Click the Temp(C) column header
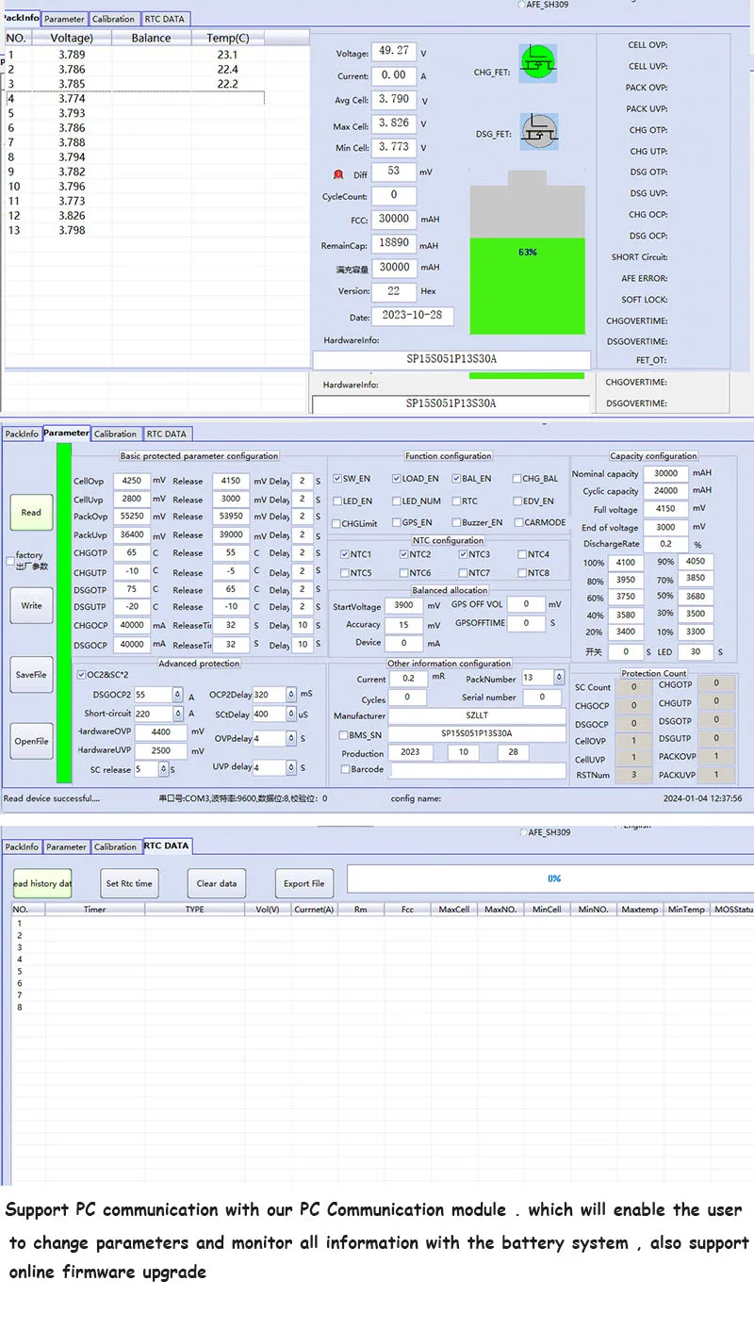 click(228, 38)
